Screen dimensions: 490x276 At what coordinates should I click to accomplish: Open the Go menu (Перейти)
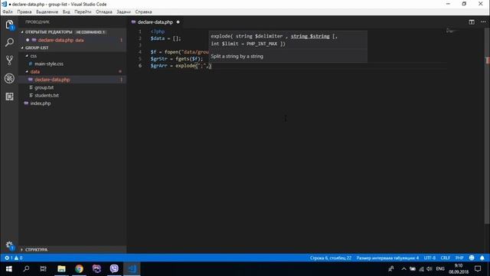pos(83,12)
